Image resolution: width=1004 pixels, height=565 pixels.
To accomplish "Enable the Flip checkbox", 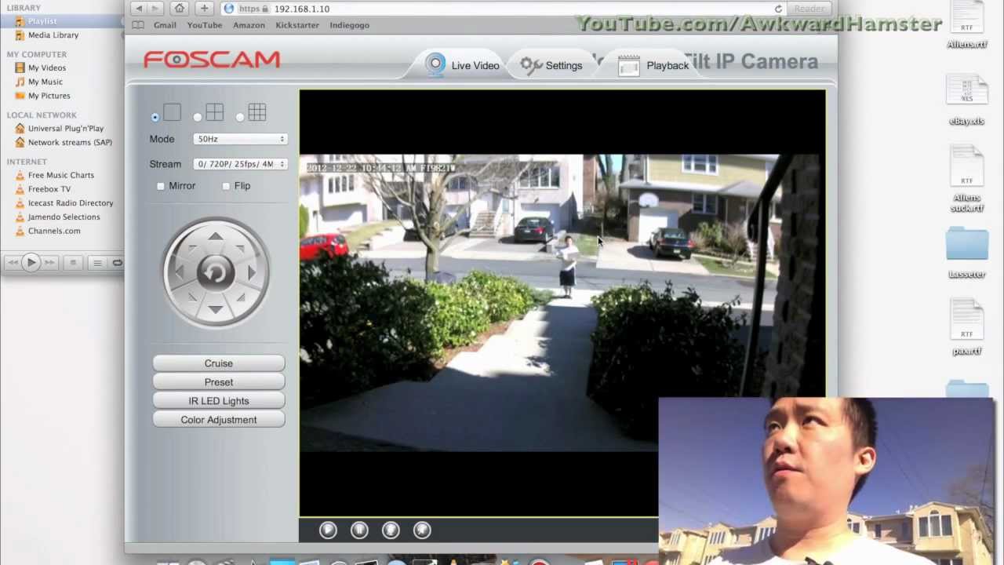I will tap(226, 186).
